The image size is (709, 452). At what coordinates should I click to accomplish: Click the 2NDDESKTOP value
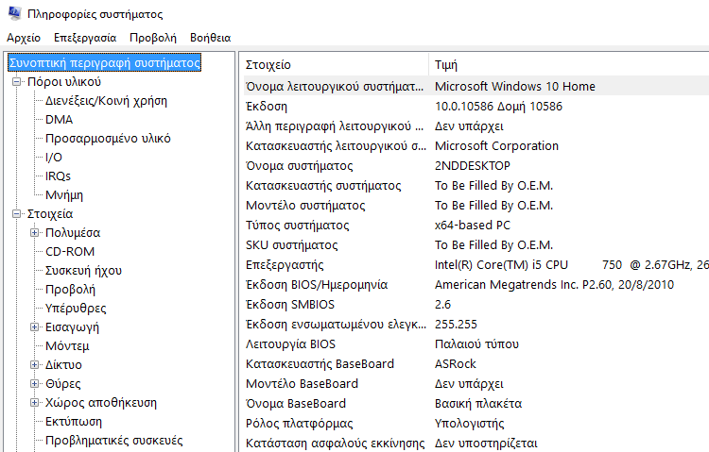pyautogui.click(x=473, y=166)
